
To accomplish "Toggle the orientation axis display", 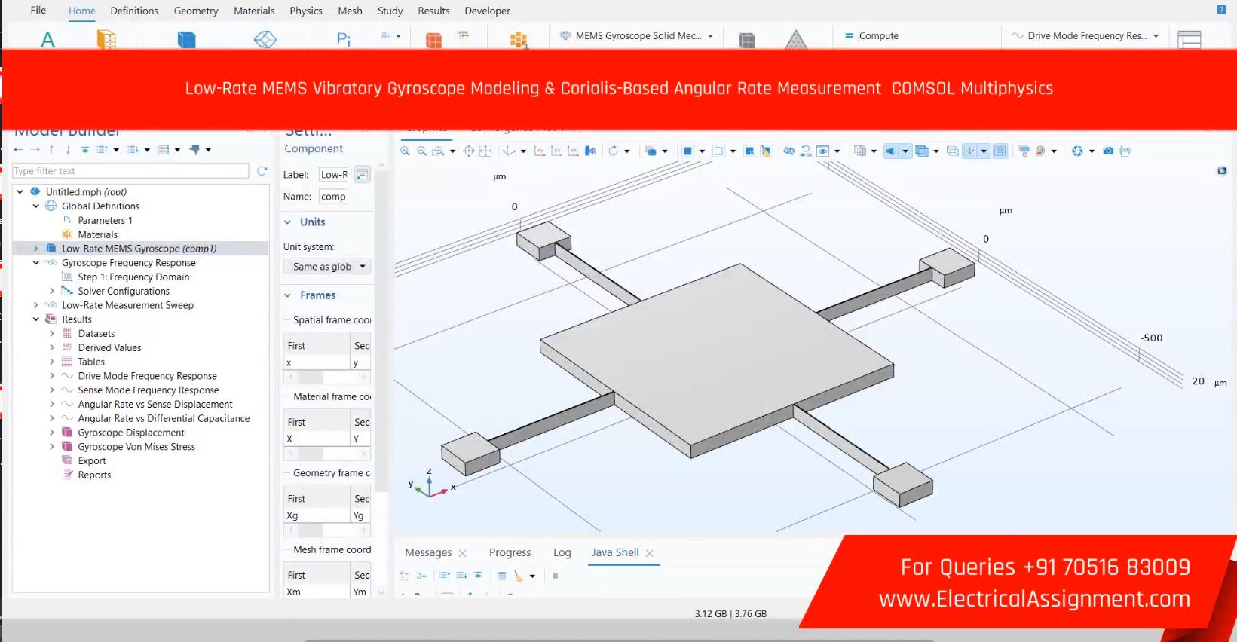I will pyautogui.click(x=969, y=151).
